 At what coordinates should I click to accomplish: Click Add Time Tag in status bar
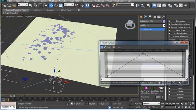(118, 108)
